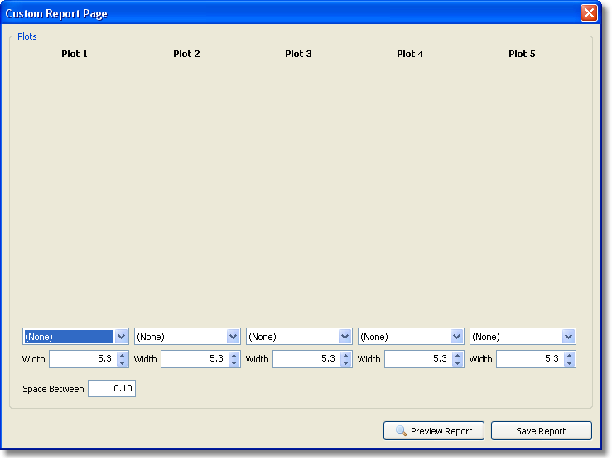This screenshot has height=460, width=612.
Task: Decrease Plot 1 width with down arrow
Action: (x=122, y=363)
